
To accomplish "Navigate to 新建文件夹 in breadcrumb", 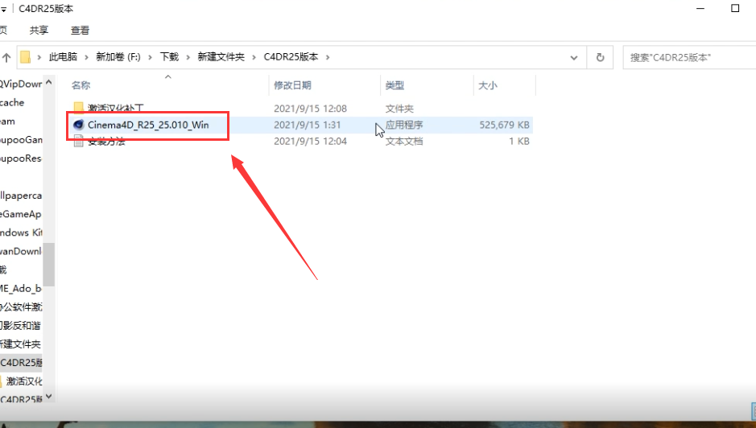I will click(221, 57).
